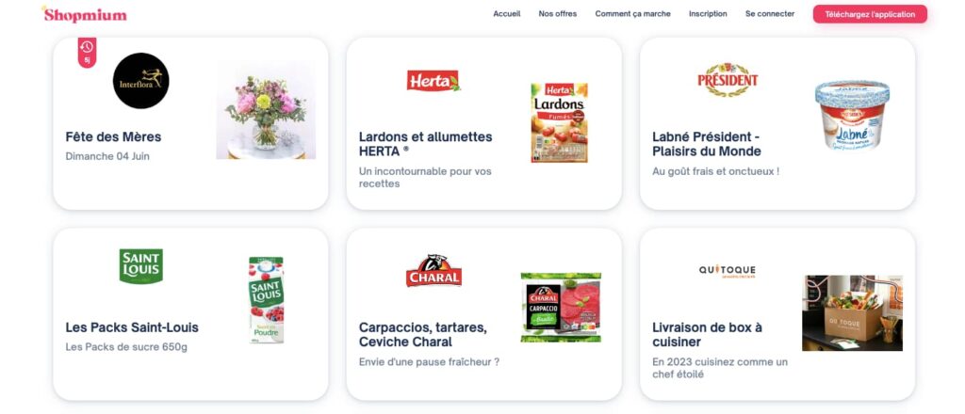This screenshot has width=965, height=414.
Task: Click Téléchargez l'application button
Action: (870, 14)
